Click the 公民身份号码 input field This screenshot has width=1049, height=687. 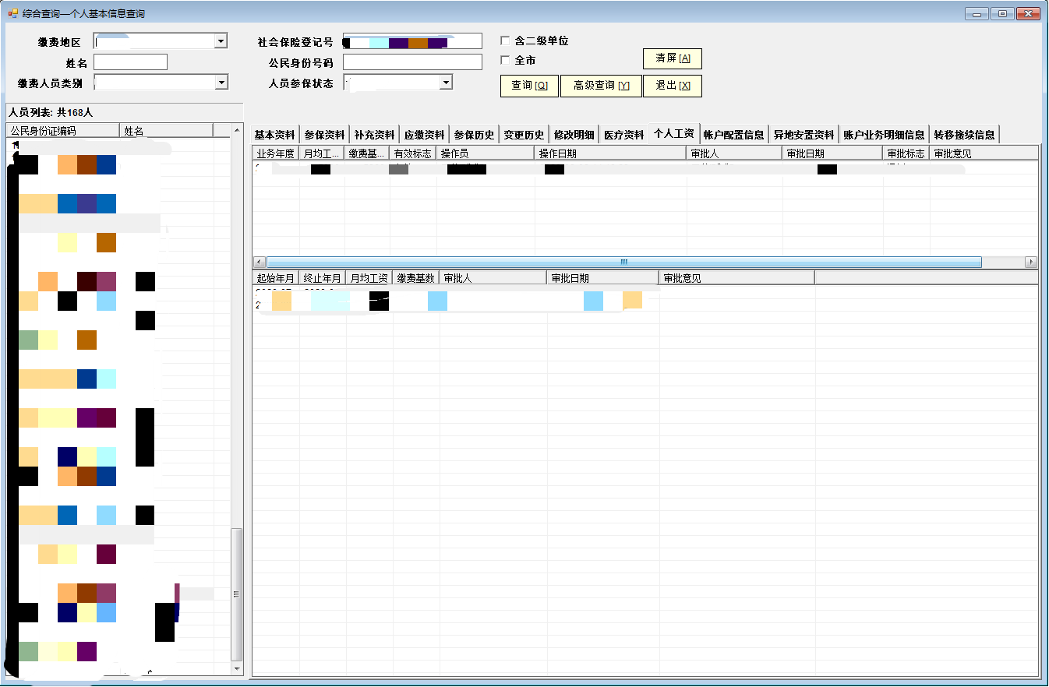412,62
